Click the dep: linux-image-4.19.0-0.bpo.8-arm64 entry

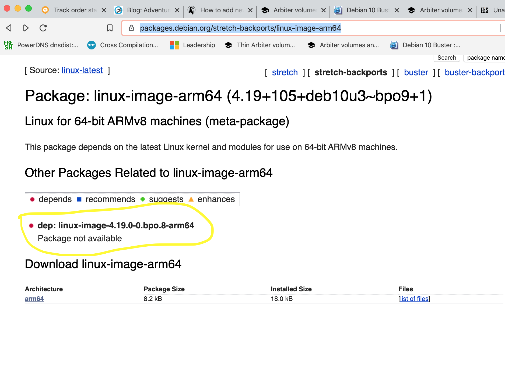(x=116, y=225)
